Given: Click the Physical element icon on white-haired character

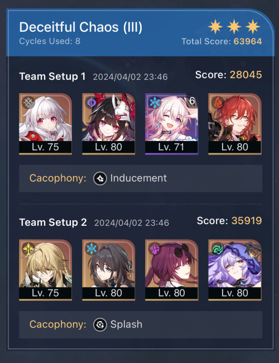Looking at the screenshot, I should tap(28, 103).
